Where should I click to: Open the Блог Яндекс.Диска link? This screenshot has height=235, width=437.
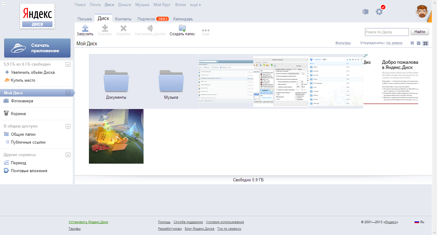click(199, 229)
